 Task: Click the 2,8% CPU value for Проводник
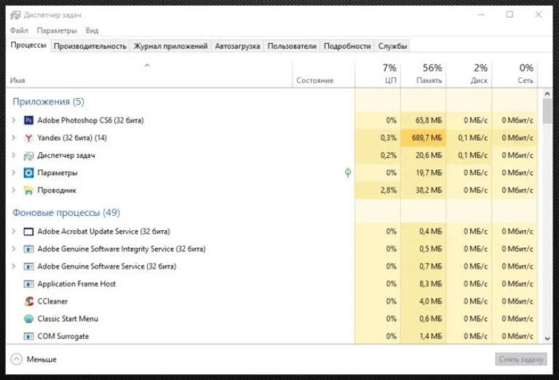pos(388,190)
